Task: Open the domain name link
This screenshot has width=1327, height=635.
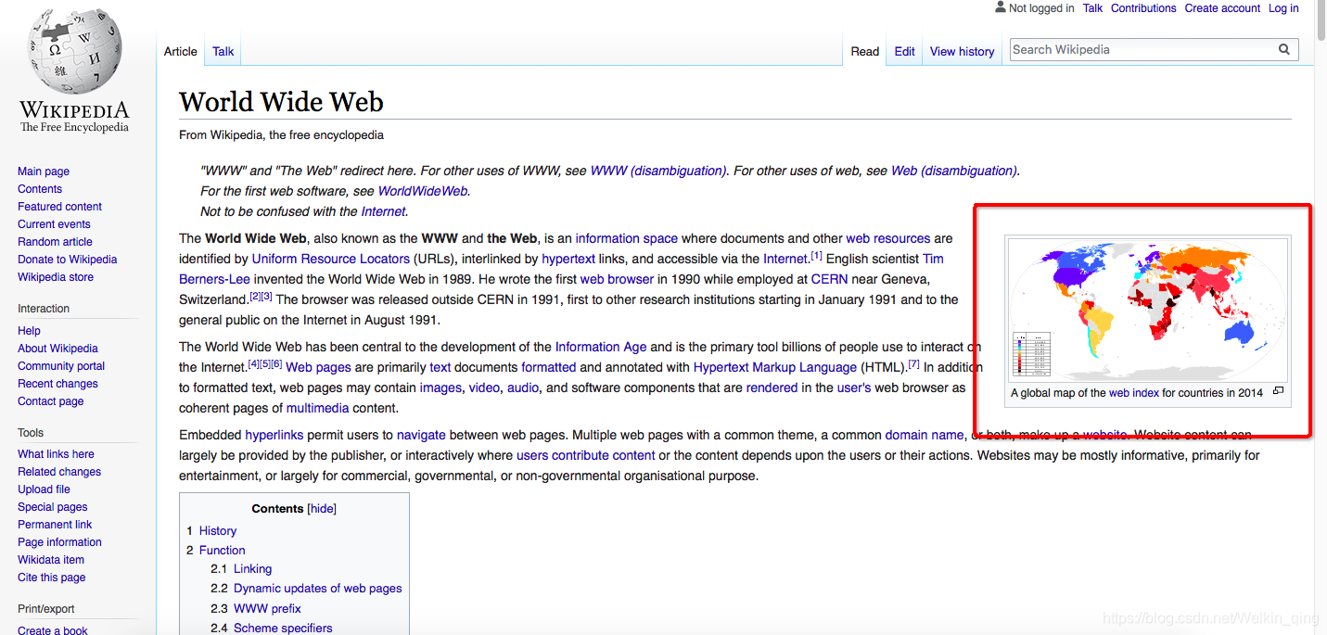Action: [925, 435]
